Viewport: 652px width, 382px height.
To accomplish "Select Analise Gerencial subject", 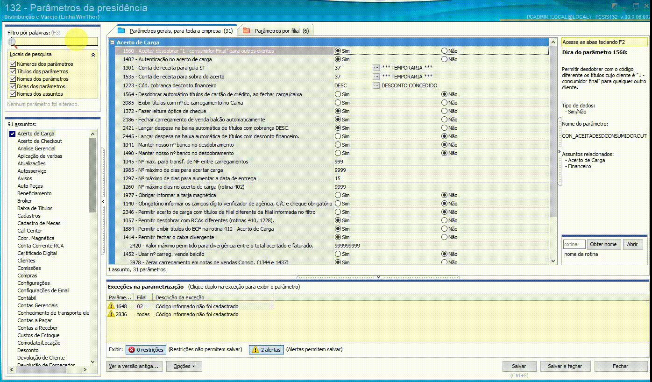I will tap(36, 149).
